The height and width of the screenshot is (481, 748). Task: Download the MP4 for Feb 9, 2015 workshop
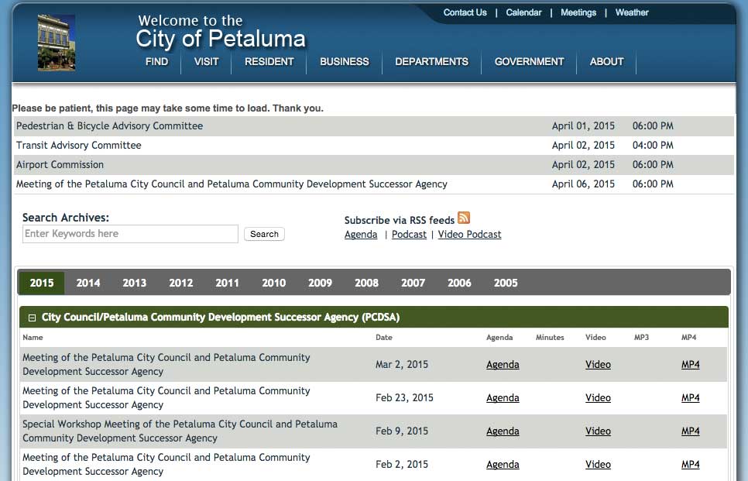click(690, 431)
